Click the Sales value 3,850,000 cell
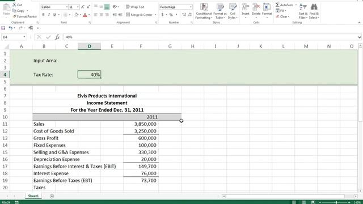 coord(141,124)
